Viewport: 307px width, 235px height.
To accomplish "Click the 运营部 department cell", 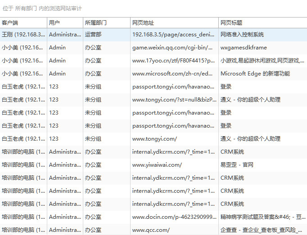I will point(93,34).
